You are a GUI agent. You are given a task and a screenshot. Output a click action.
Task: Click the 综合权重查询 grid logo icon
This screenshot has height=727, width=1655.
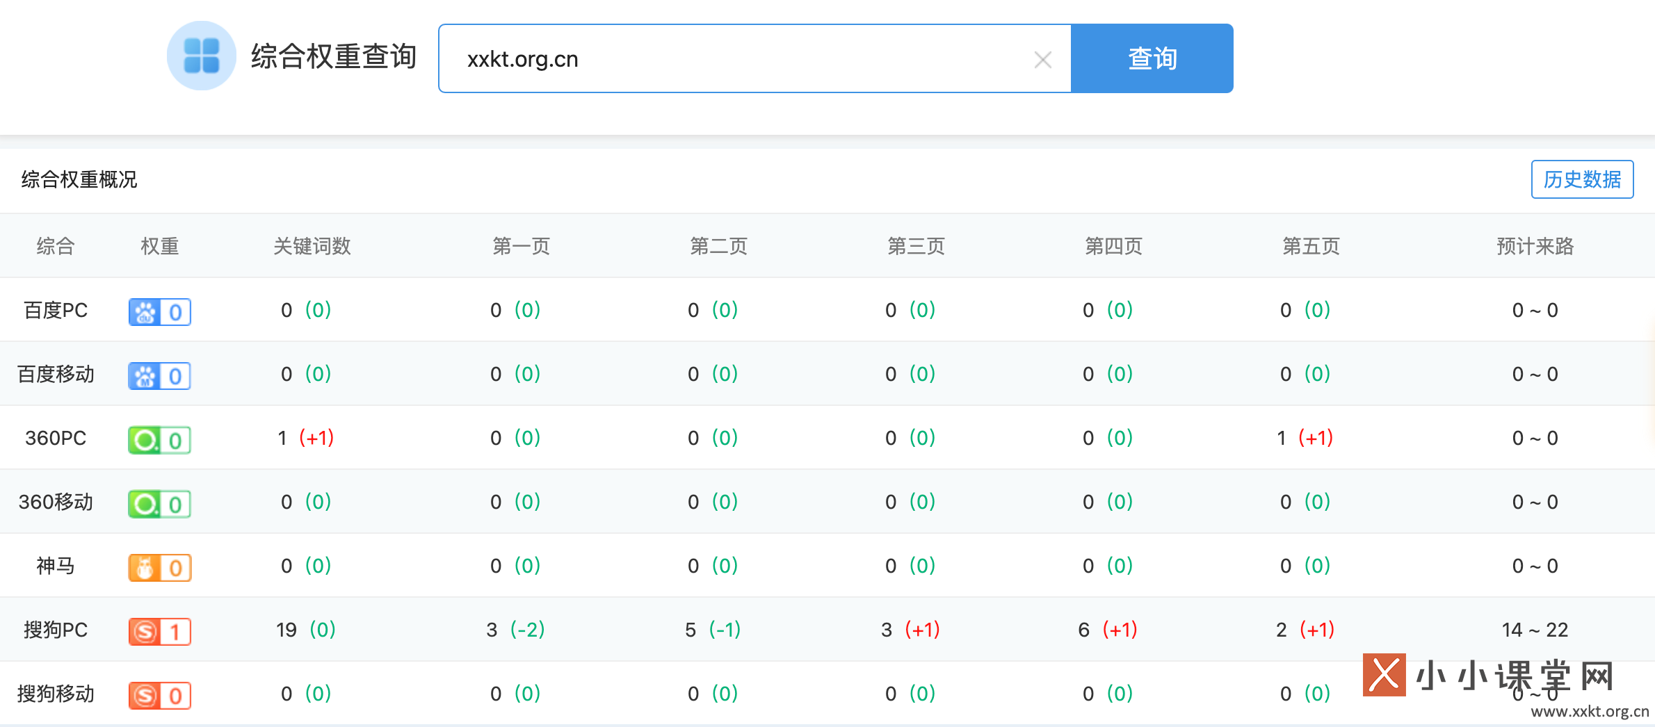tap(202, 56)
